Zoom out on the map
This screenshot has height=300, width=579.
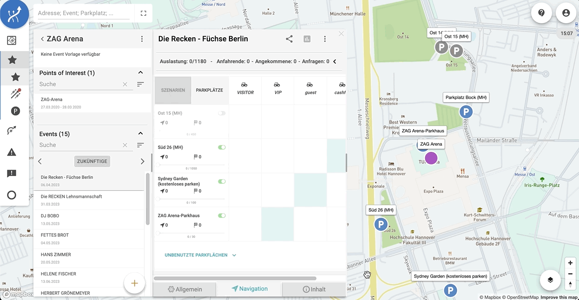(x=570, y=274)
